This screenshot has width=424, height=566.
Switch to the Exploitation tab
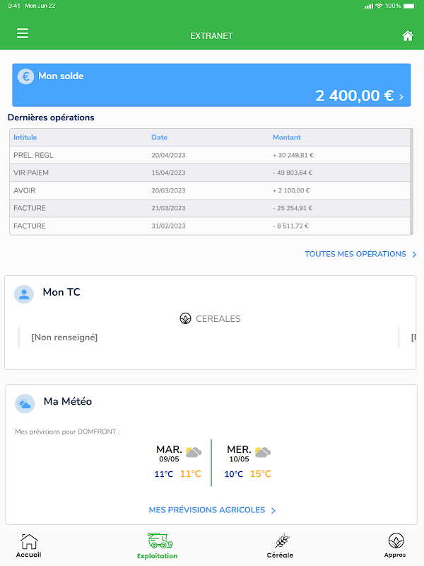click(x=157, y=546)
